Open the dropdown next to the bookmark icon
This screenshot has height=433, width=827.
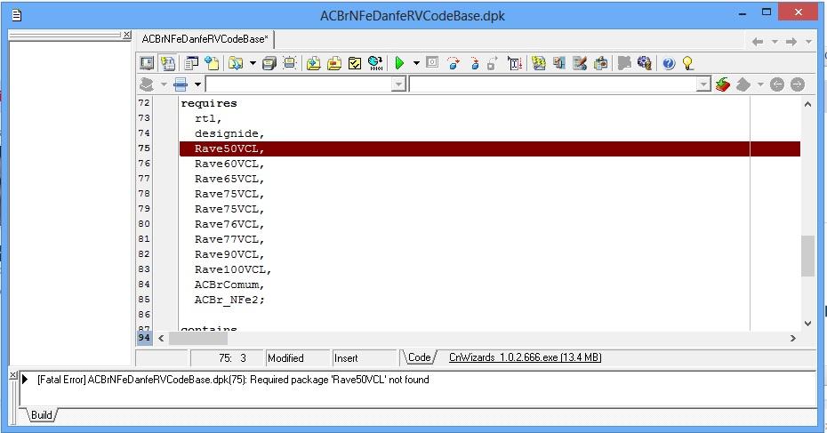pos(197,84)
